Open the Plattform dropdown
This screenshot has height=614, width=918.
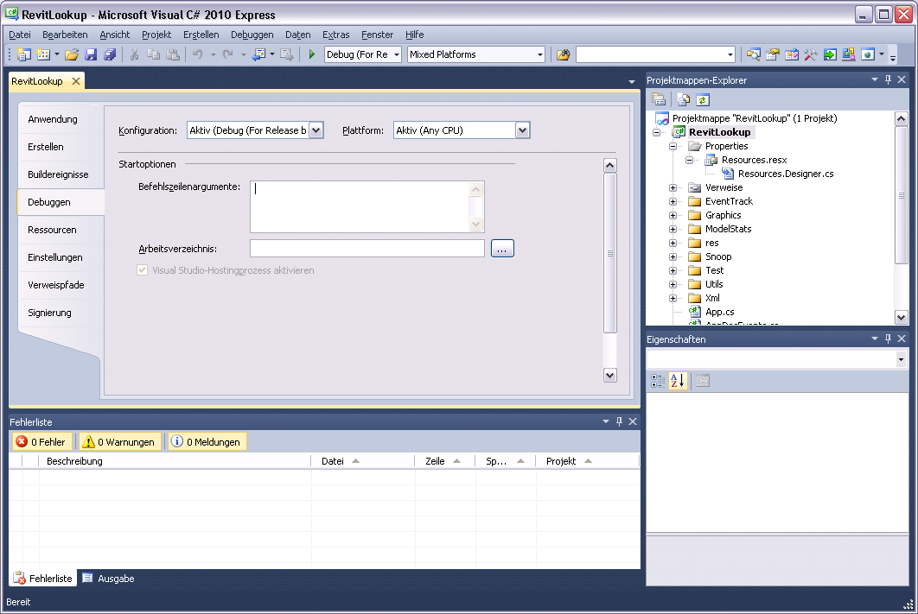point(521,129)
